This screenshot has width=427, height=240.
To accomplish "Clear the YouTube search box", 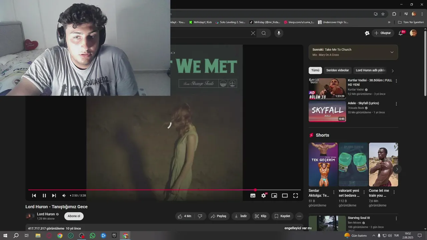I will coord(253,33).
